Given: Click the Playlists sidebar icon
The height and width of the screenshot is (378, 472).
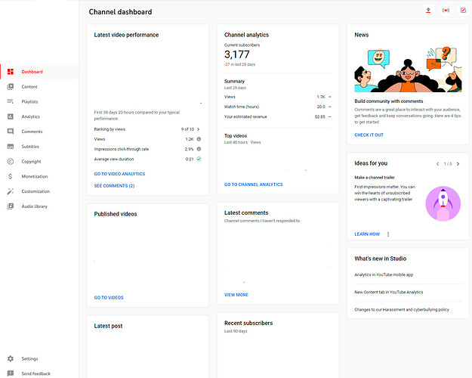Looking at the screenshot, I should [x=11, y=101].
